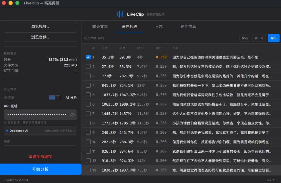The height and width of the screenshot is (183, 281).
Task: Check row 10 checkbox starting 282.5秒
Action: (x=88, y=142)
